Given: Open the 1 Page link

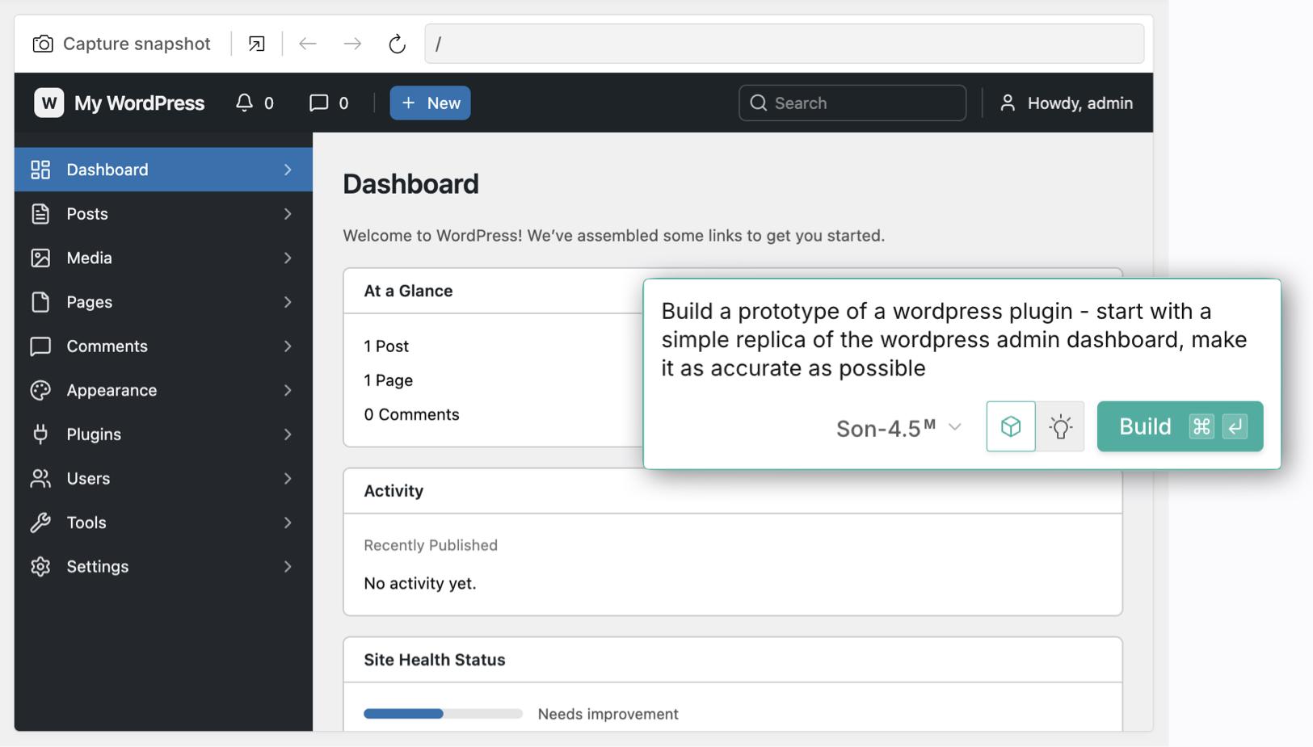Looking at the screenshot, I should click(x=388, y=380).
